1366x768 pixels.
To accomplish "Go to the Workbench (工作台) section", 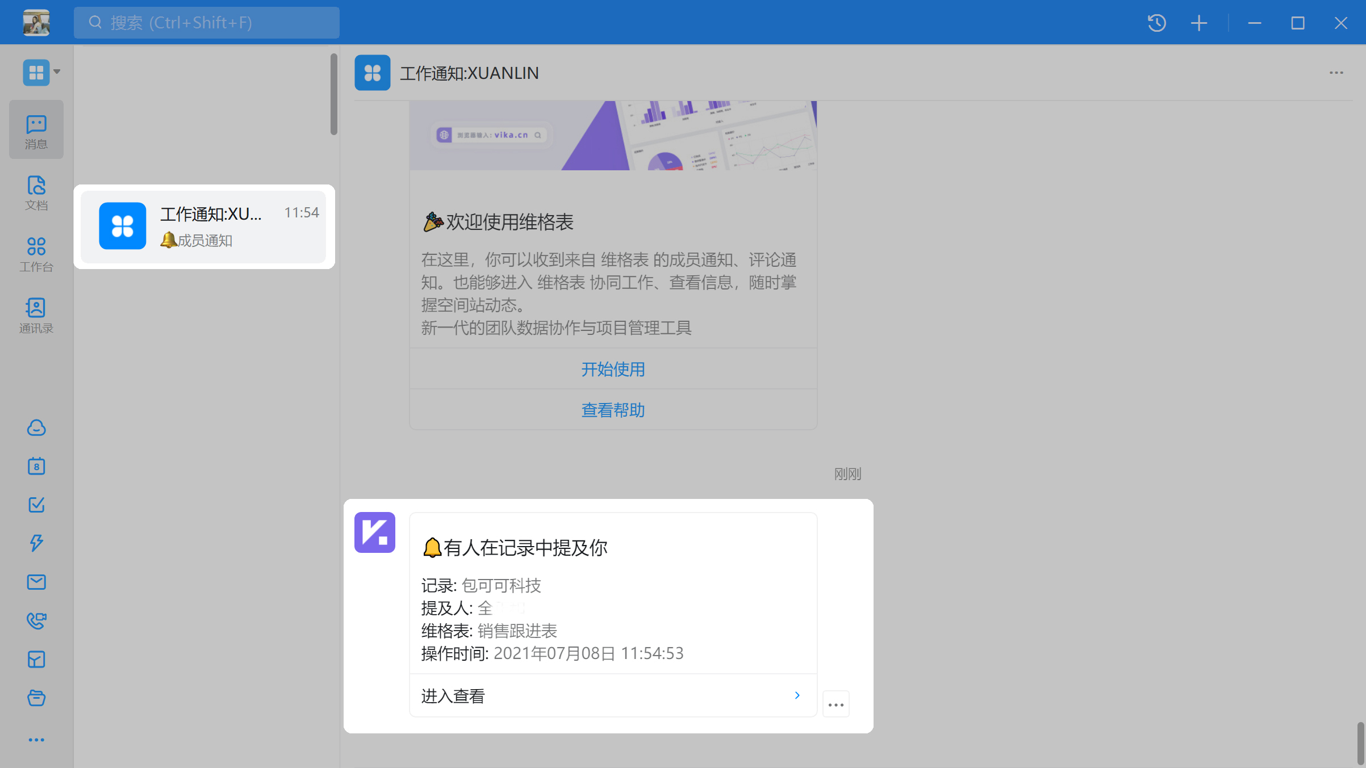I will (x=36, y=254).
